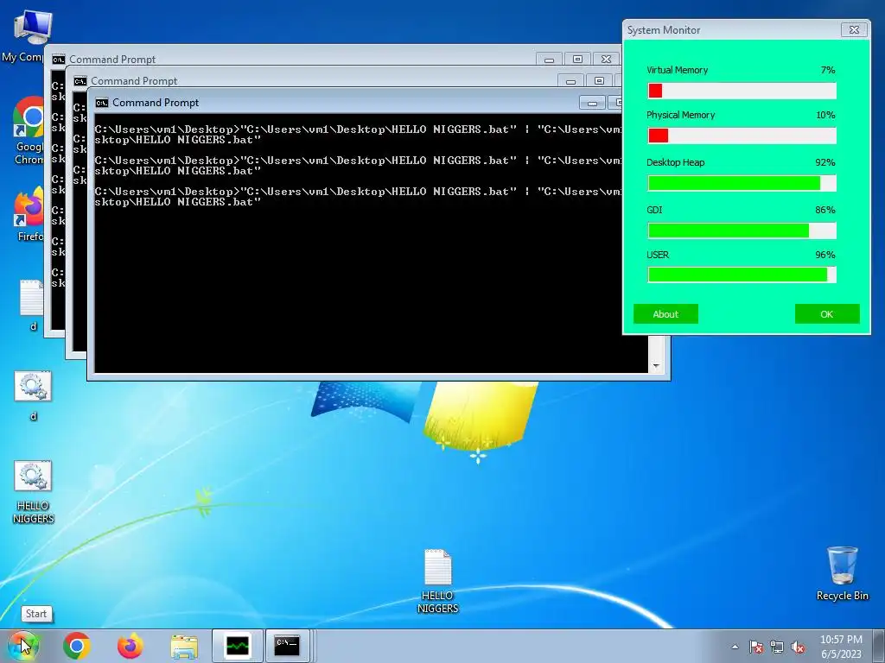The width and height of the screenshot is (885, 663).
Task: Open File Explorer from the taskbar
Action: tap(184, 646)
